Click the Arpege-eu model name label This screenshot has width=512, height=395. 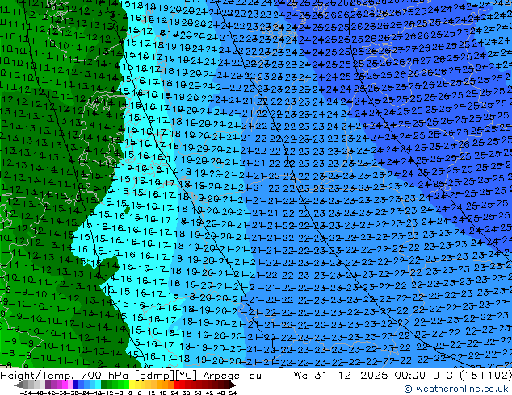[x=232, y=376]
